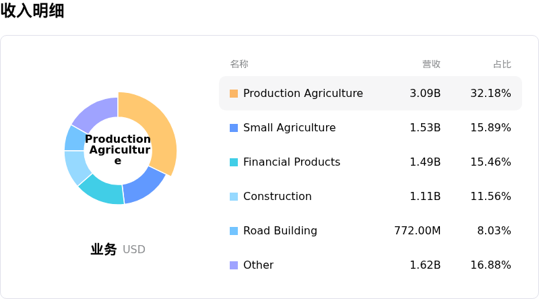
Task: Select the Production Agriculture row label
Action: point(303,94)
